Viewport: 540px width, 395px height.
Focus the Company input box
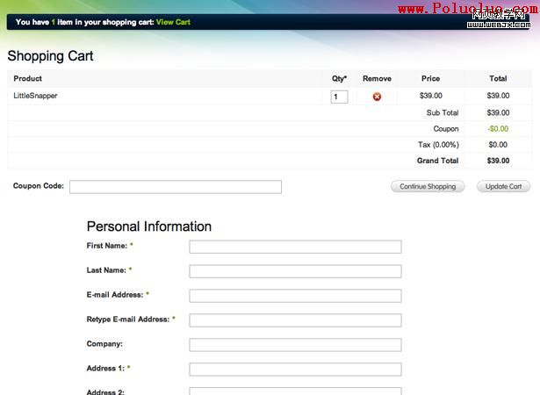point(295,345)
